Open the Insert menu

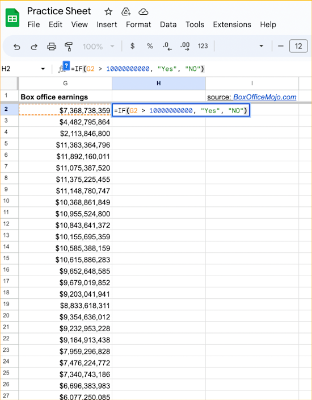[107, 24]
